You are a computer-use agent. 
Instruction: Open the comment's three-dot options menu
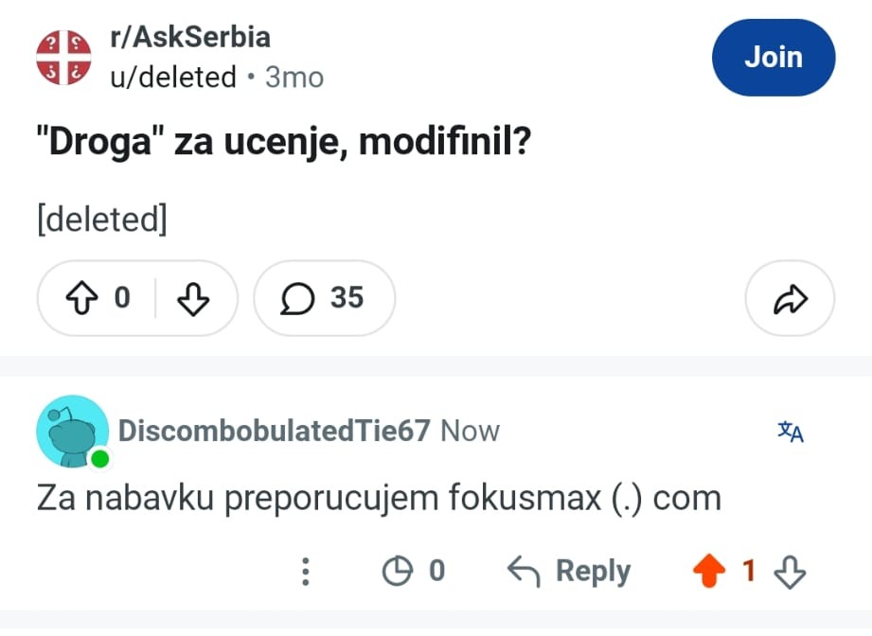[305, 571]
